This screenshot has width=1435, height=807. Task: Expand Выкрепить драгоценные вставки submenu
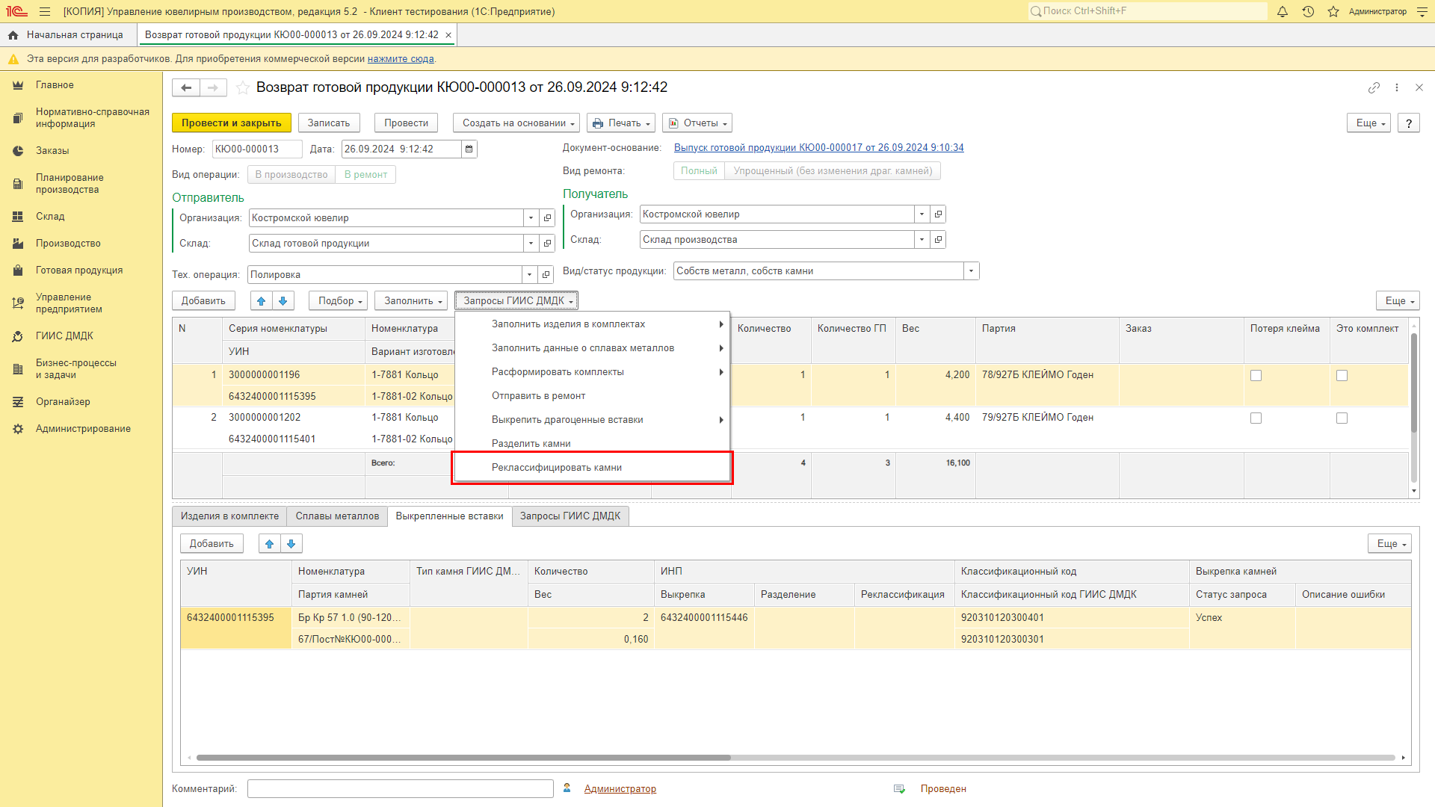[x=592, y=420]
